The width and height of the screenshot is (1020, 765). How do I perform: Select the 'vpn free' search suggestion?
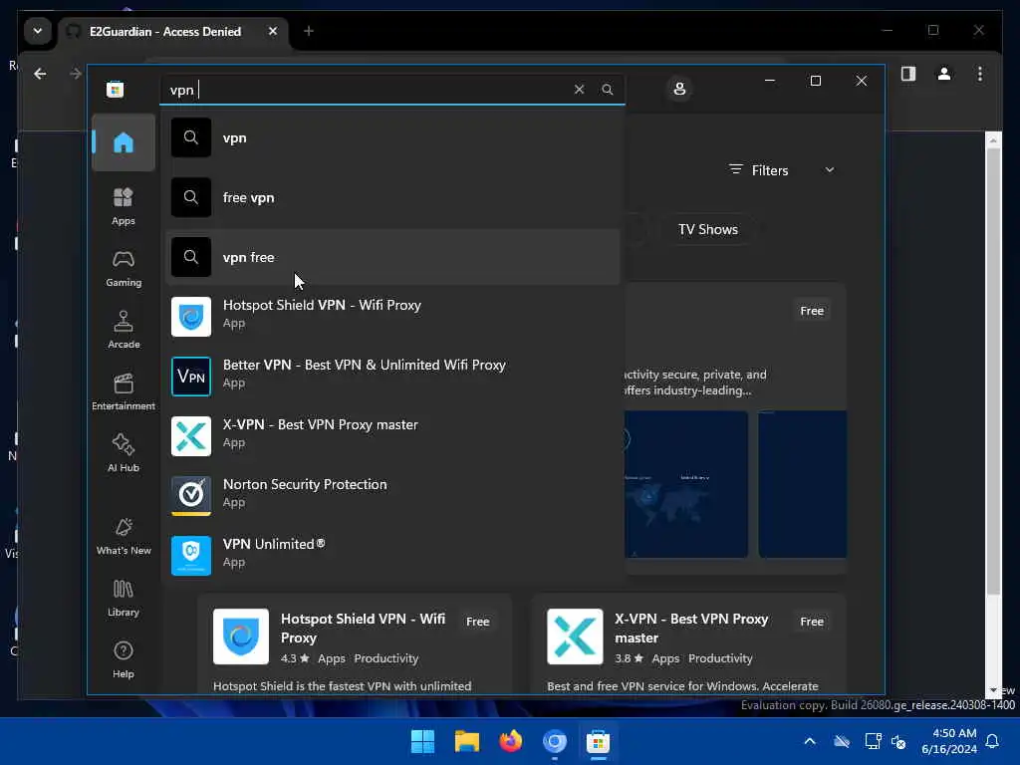tap(392, 257)
